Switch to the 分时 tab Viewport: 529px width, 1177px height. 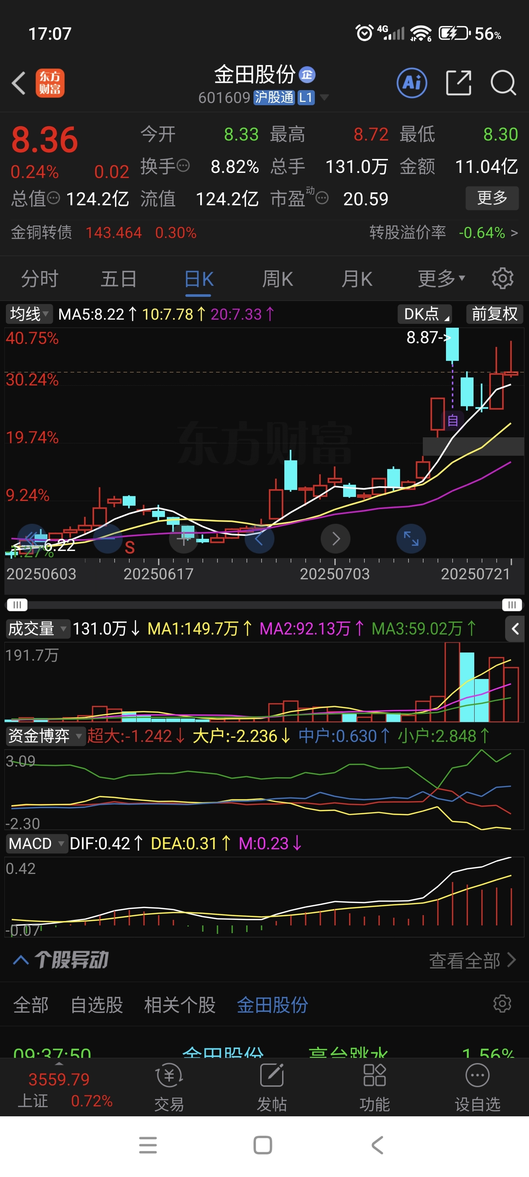click(x=40, y=278)
